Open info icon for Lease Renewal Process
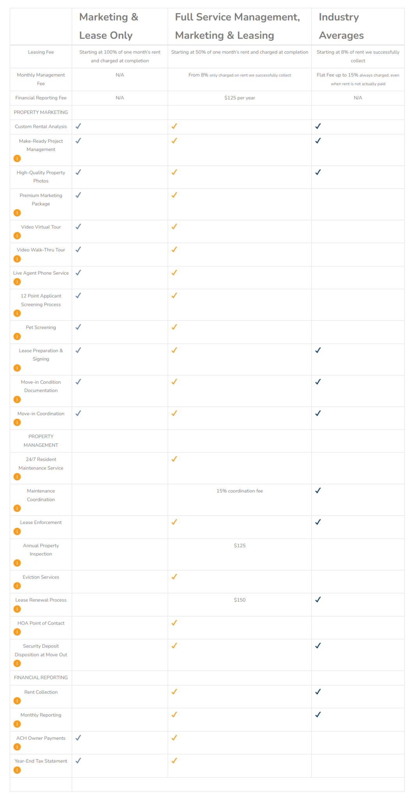414x799 pixels. 17,609
